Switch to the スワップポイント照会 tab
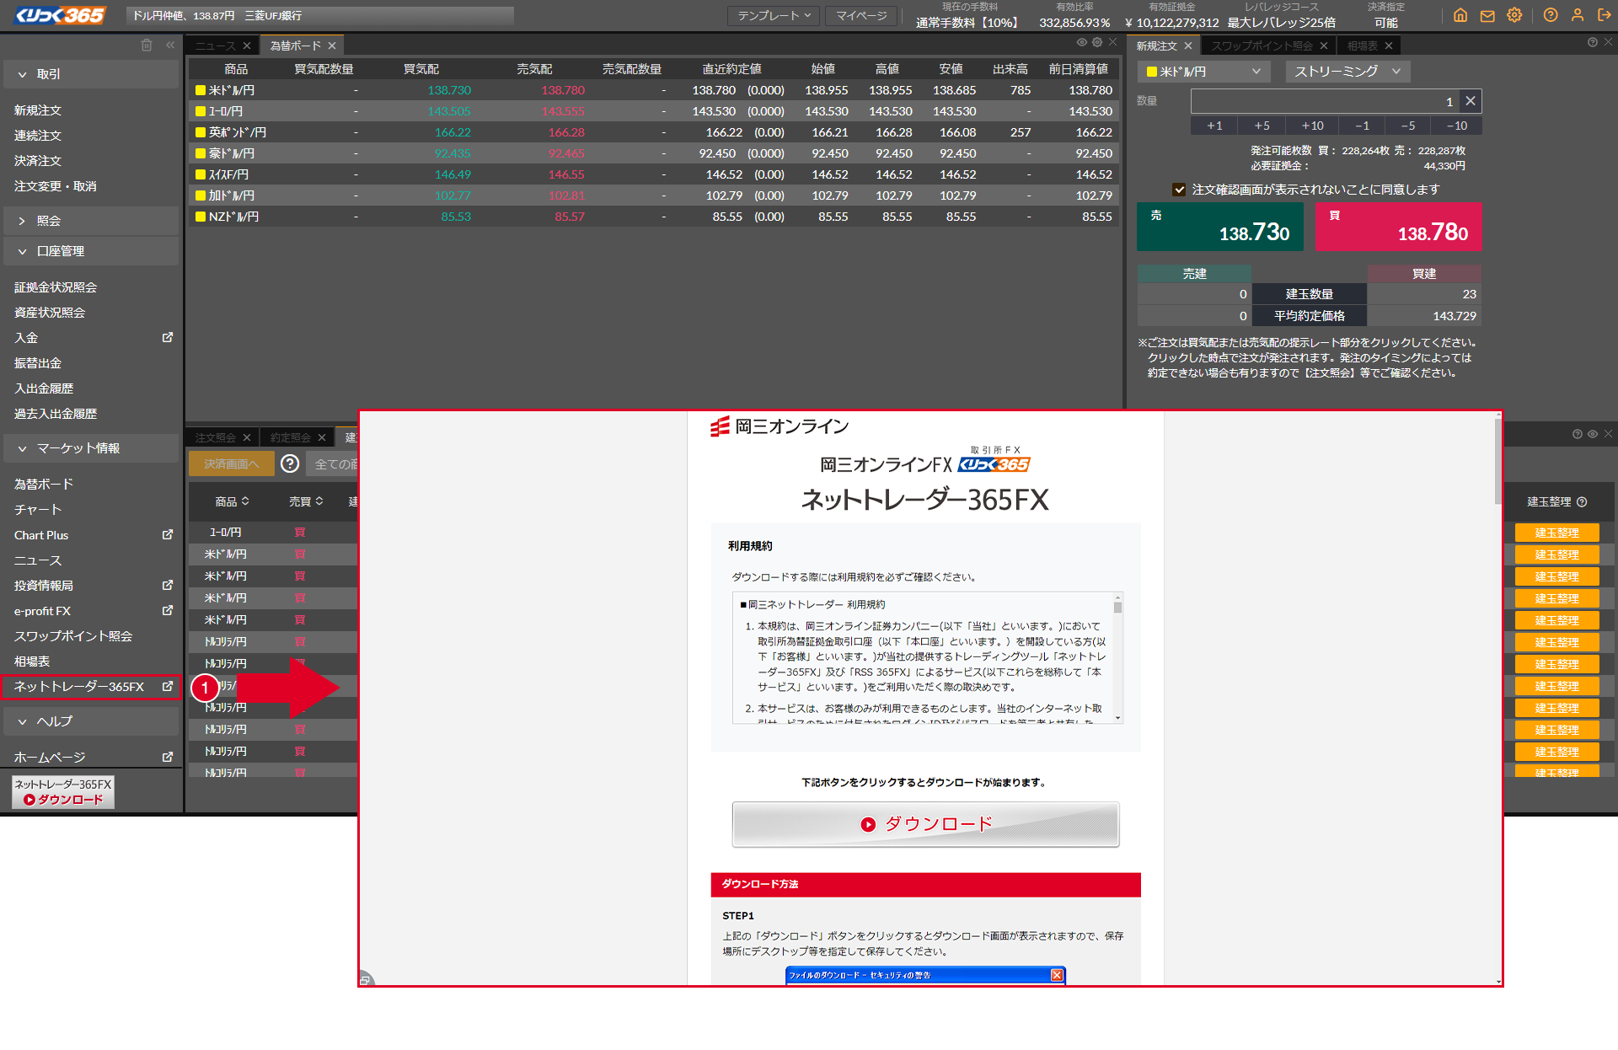Viewport: 1618px width, 1050px height. pos(1262,46)
